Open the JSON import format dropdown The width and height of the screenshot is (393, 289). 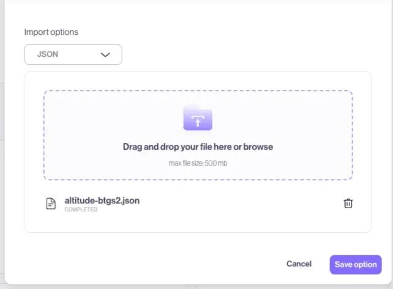click(73, 54)
